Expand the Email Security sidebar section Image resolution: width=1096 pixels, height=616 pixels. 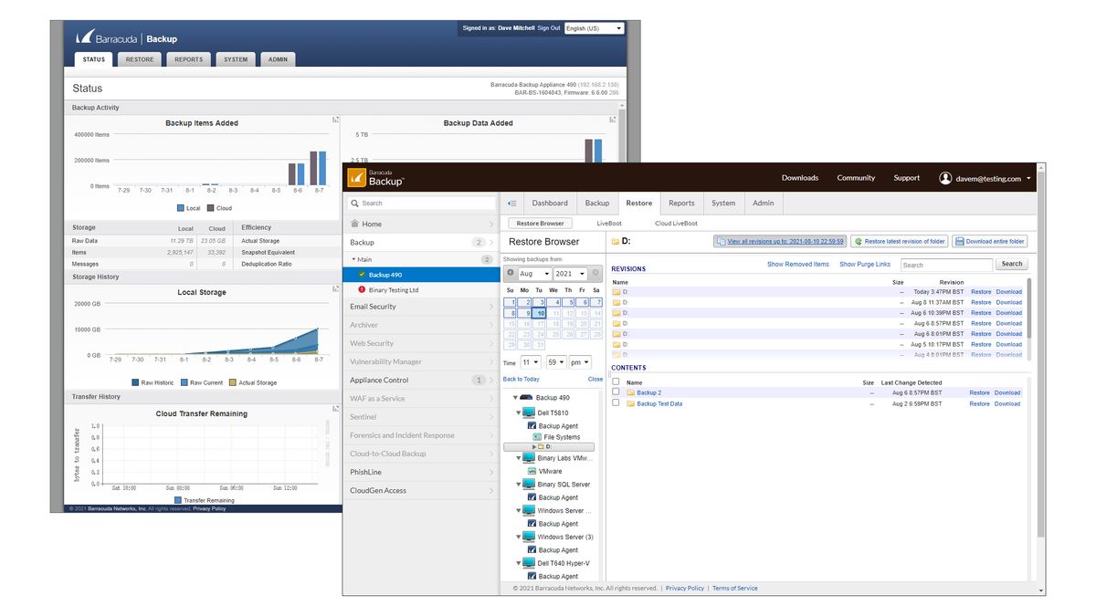click(419, 306)
